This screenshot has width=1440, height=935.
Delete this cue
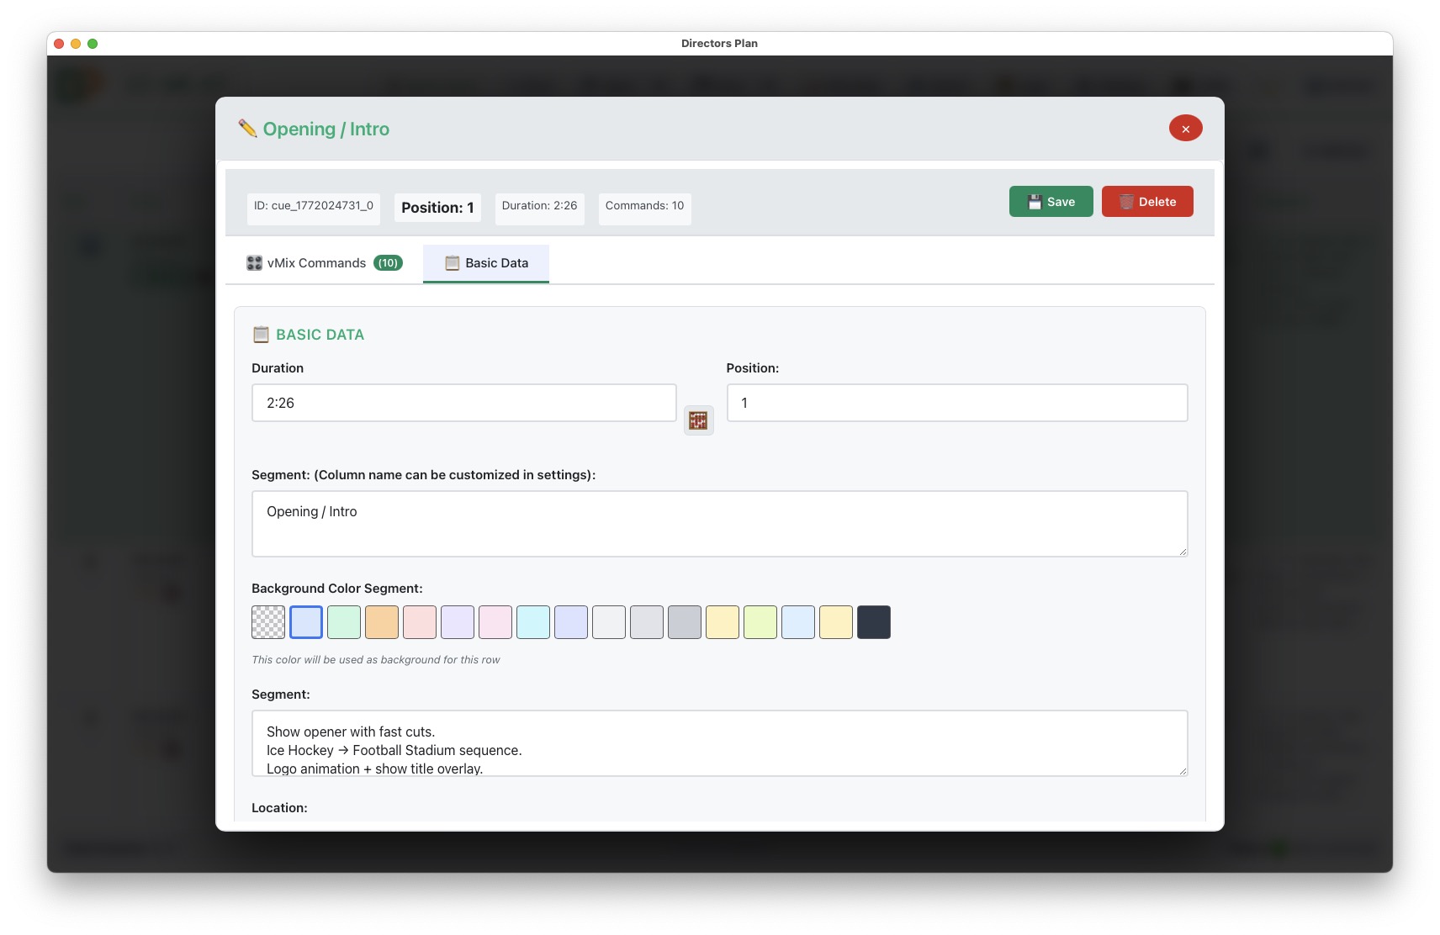click(x=1147, y=202)
